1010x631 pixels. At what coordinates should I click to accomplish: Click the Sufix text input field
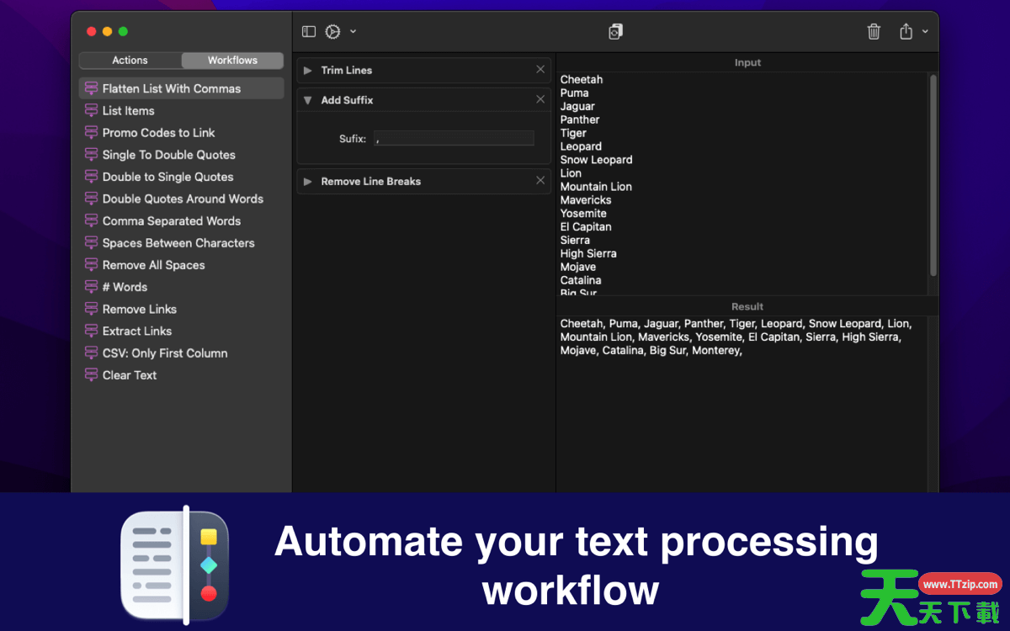tap(454, 139)
